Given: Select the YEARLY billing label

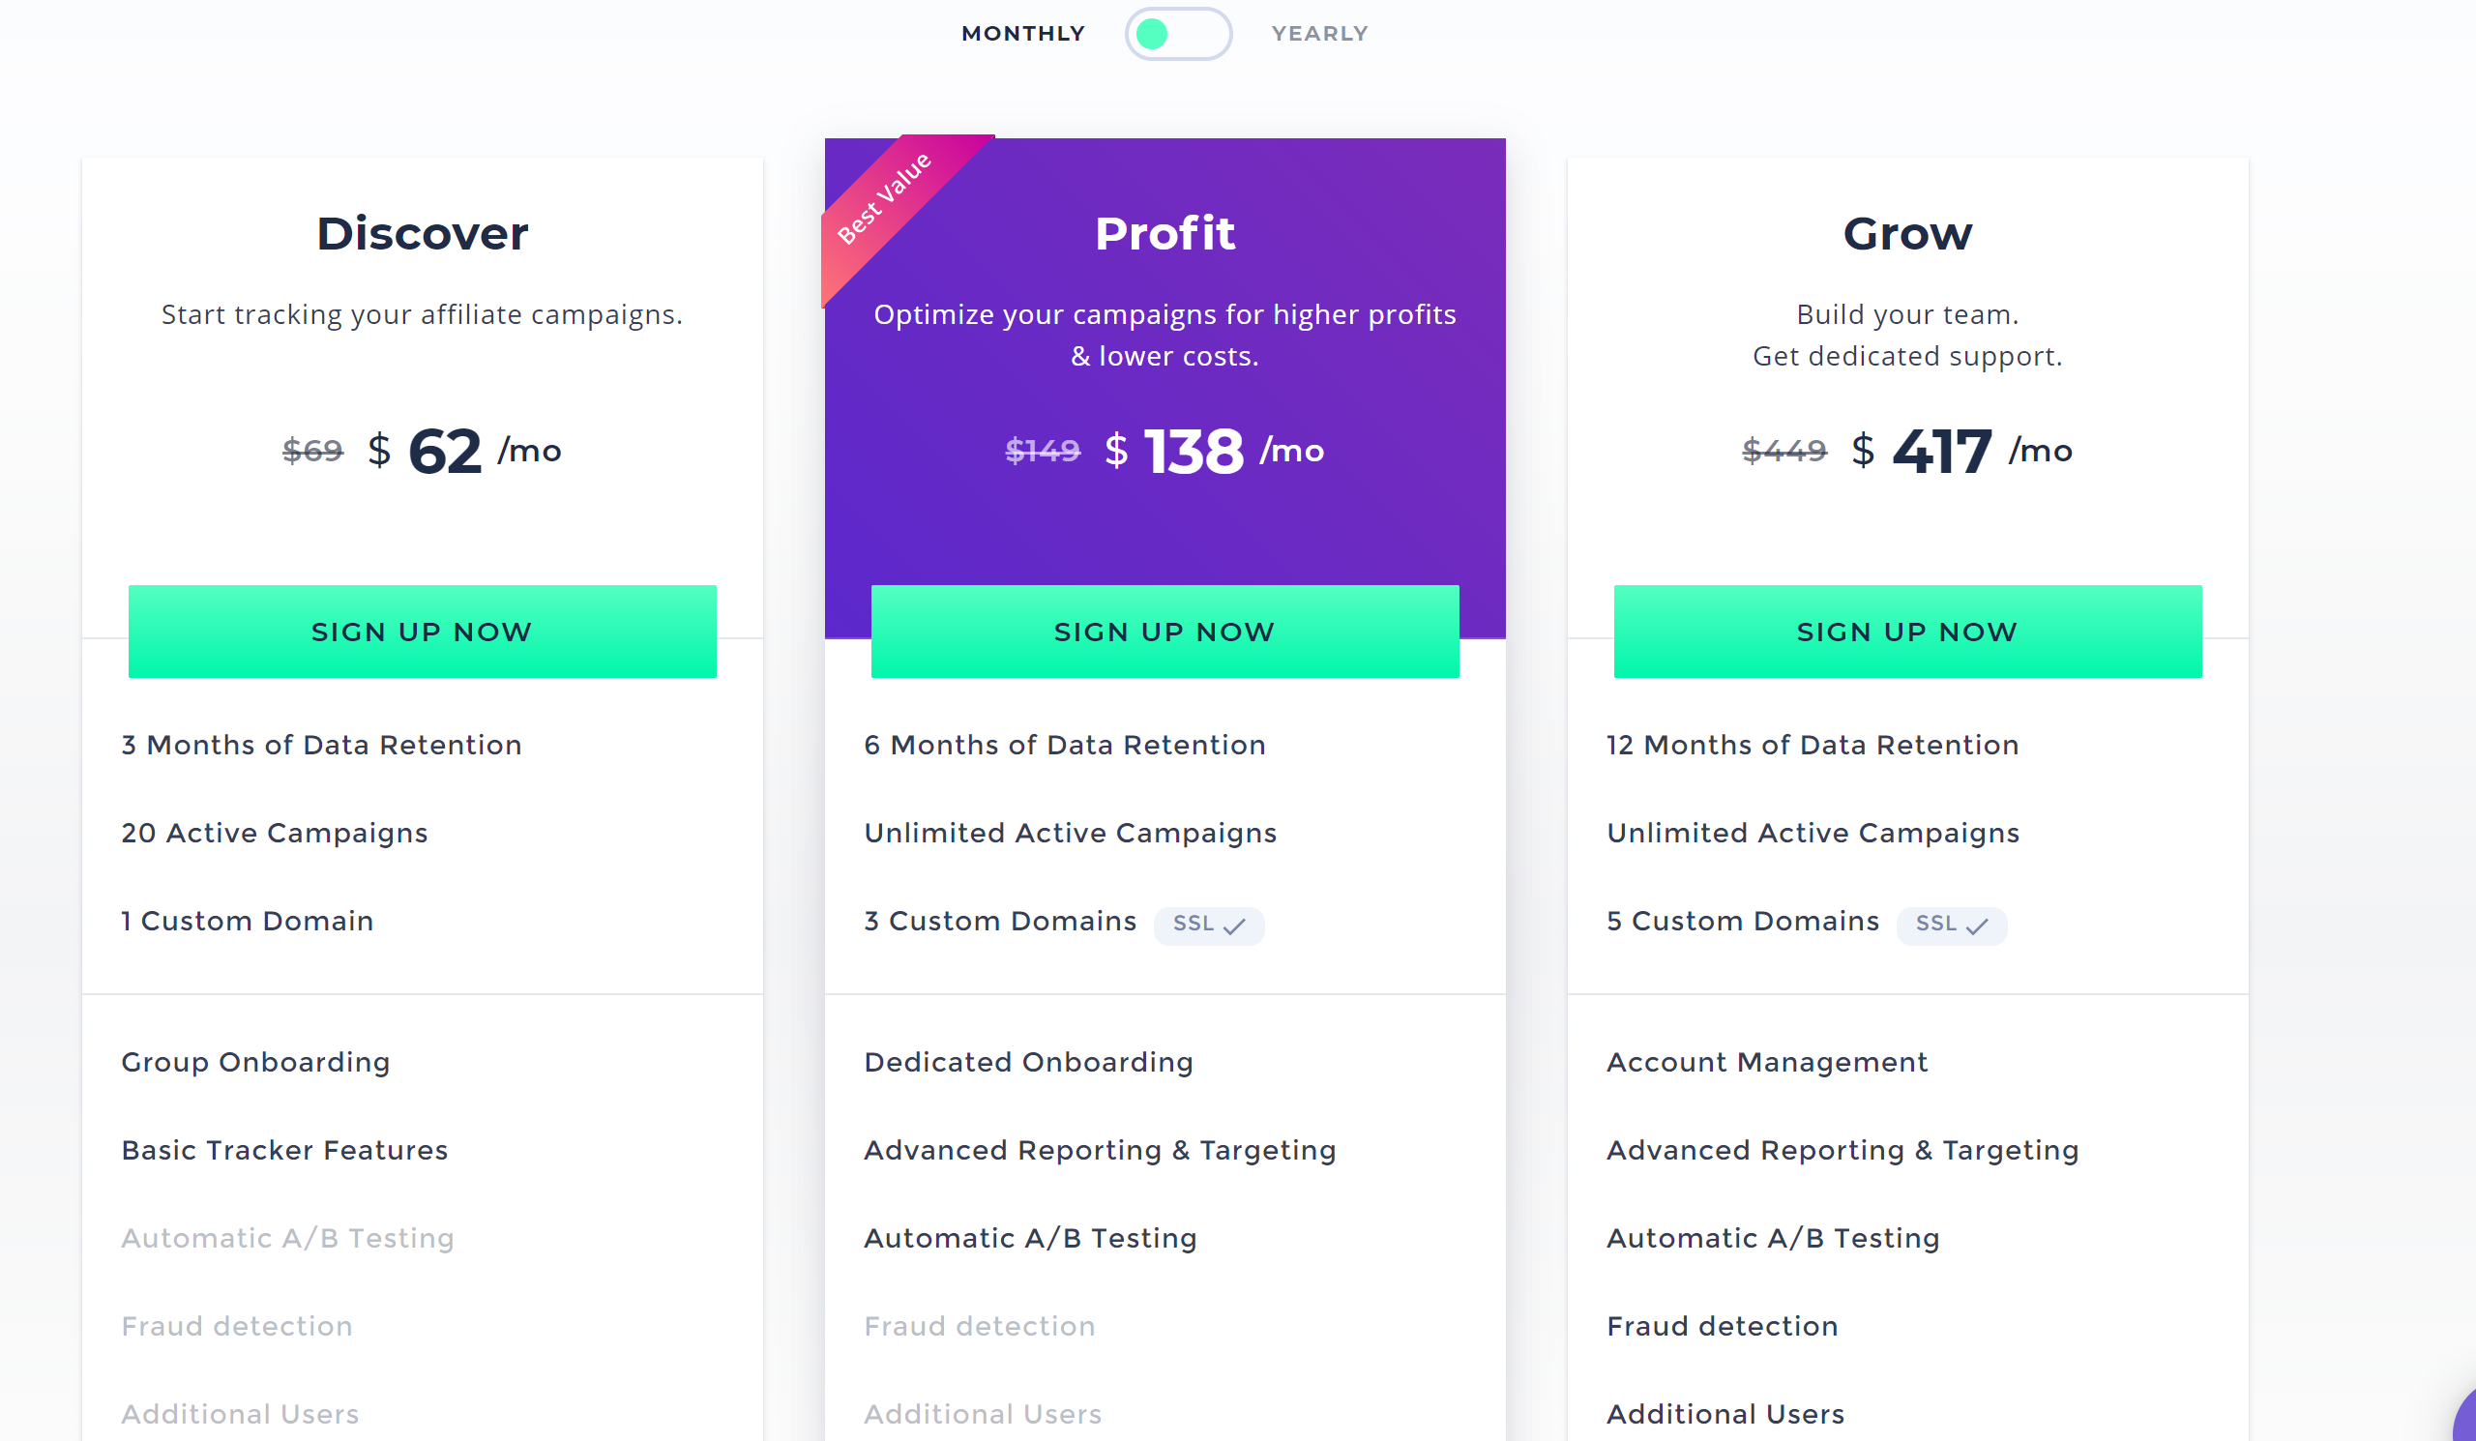Looking at the screenshot, I should click(x=1318, y=34).
